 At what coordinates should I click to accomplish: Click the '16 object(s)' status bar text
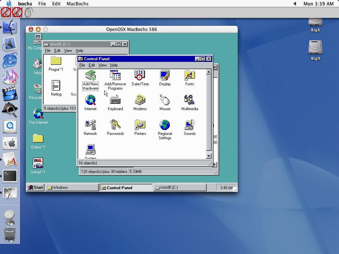pyautogui.click(x=88, y=163)
